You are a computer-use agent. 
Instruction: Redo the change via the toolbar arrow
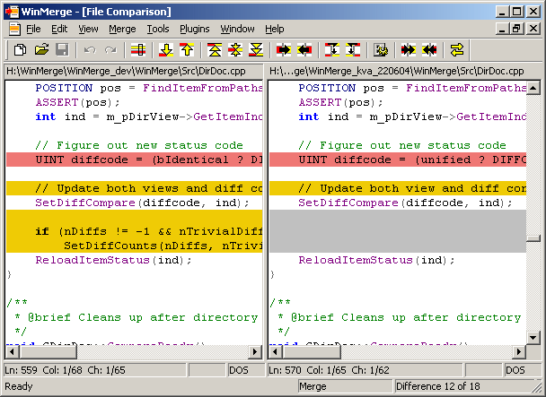point(110,50)
